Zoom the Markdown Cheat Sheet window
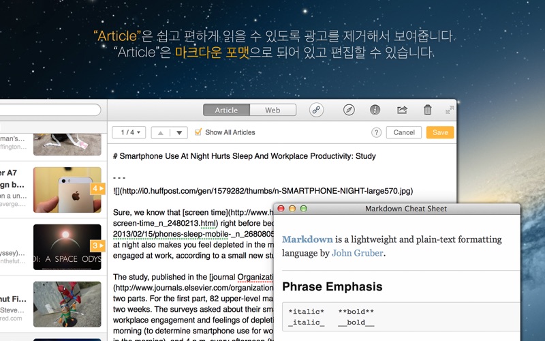 (x=303, y=209)
